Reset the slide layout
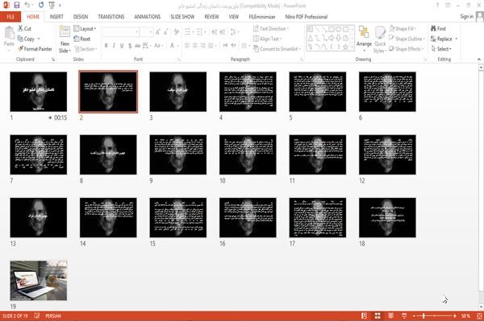 pyautogui.click(x=82, y=39)
